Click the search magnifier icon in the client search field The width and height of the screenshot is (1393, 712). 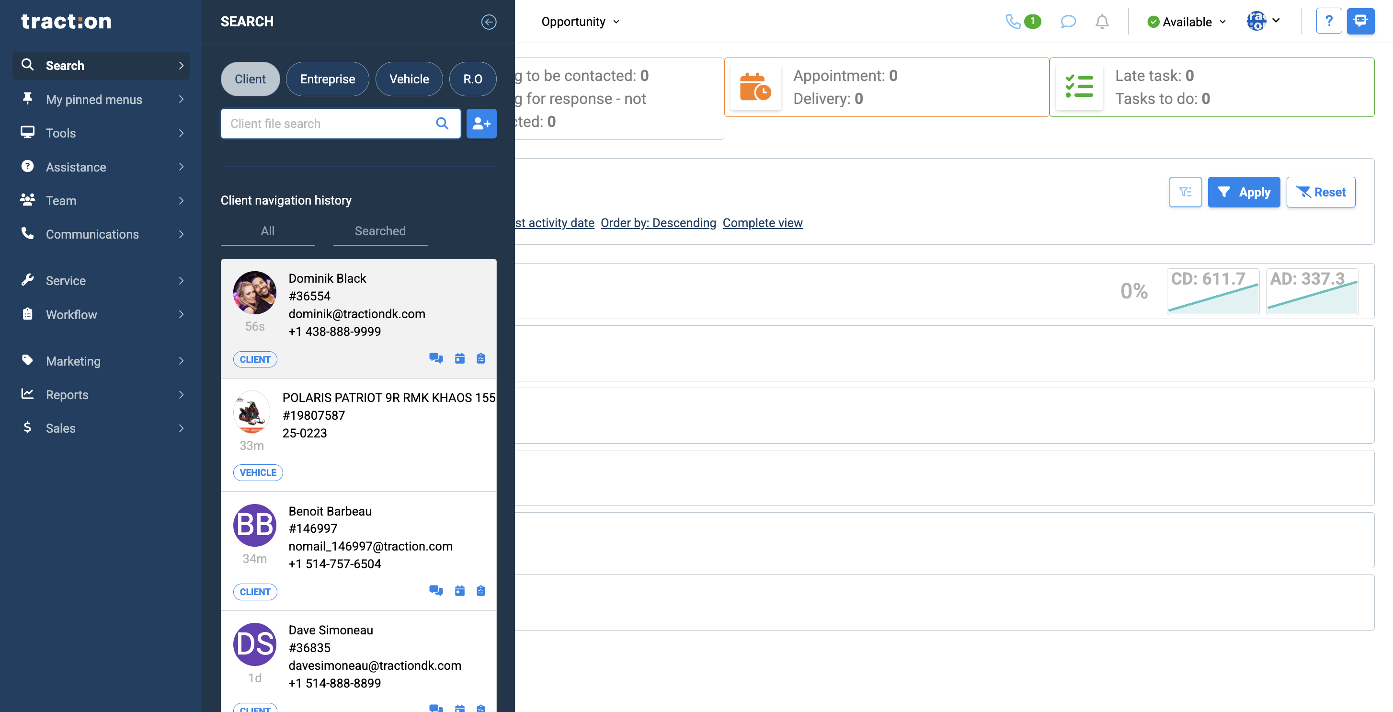(x=442, y=124)
